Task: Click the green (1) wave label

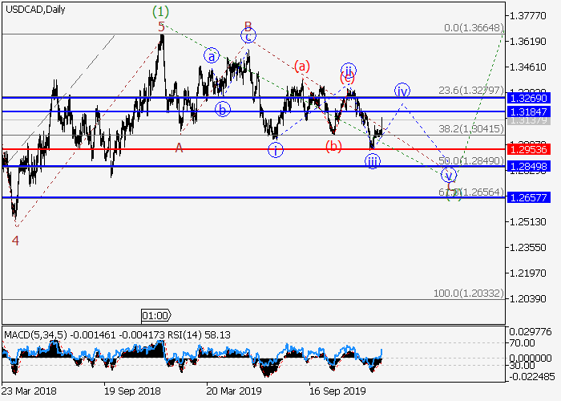Action: (161, 11)
